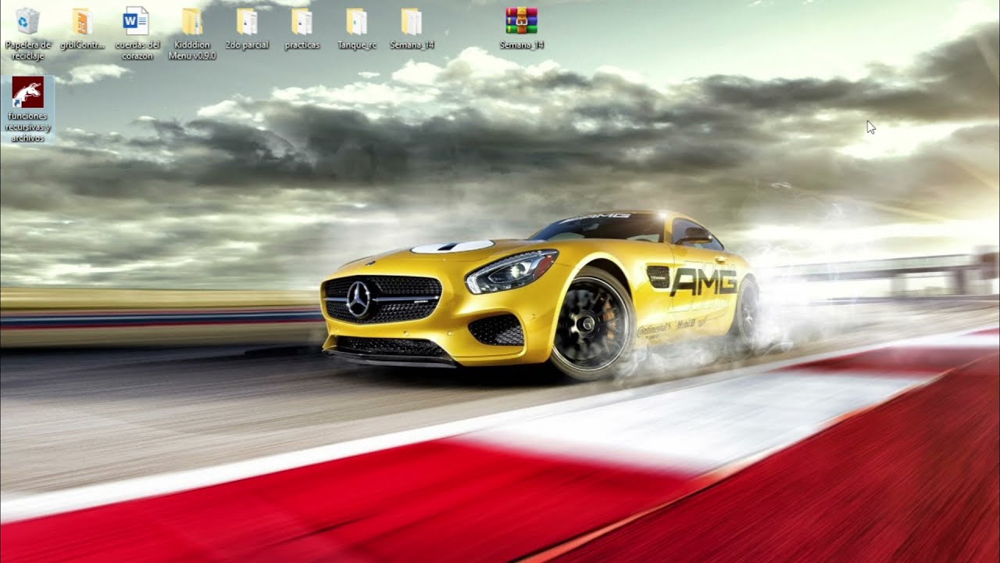Image resolution: width=1000 pixels, height=563 pixels.
Task: Select the Semana_14 folder icon
Action: [412, 21]
